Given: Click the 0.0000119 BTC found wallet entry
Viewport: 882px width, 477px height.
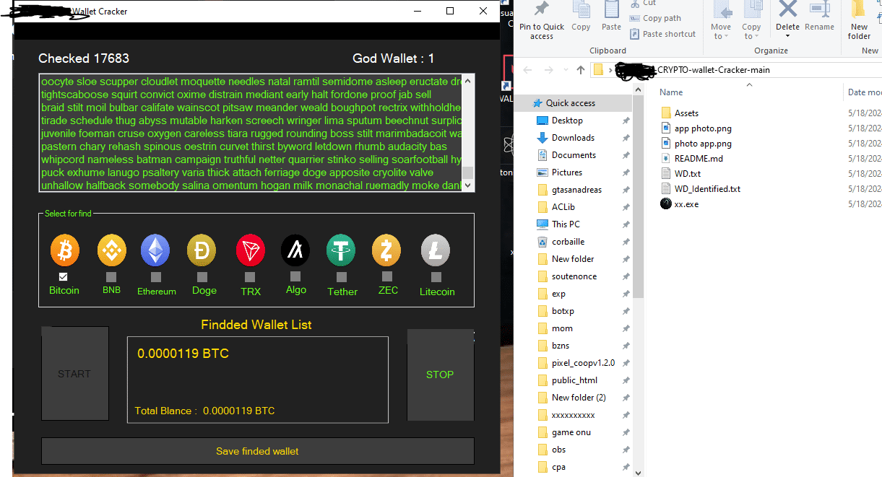Looking at the screenshot, I should coord(183,354).
